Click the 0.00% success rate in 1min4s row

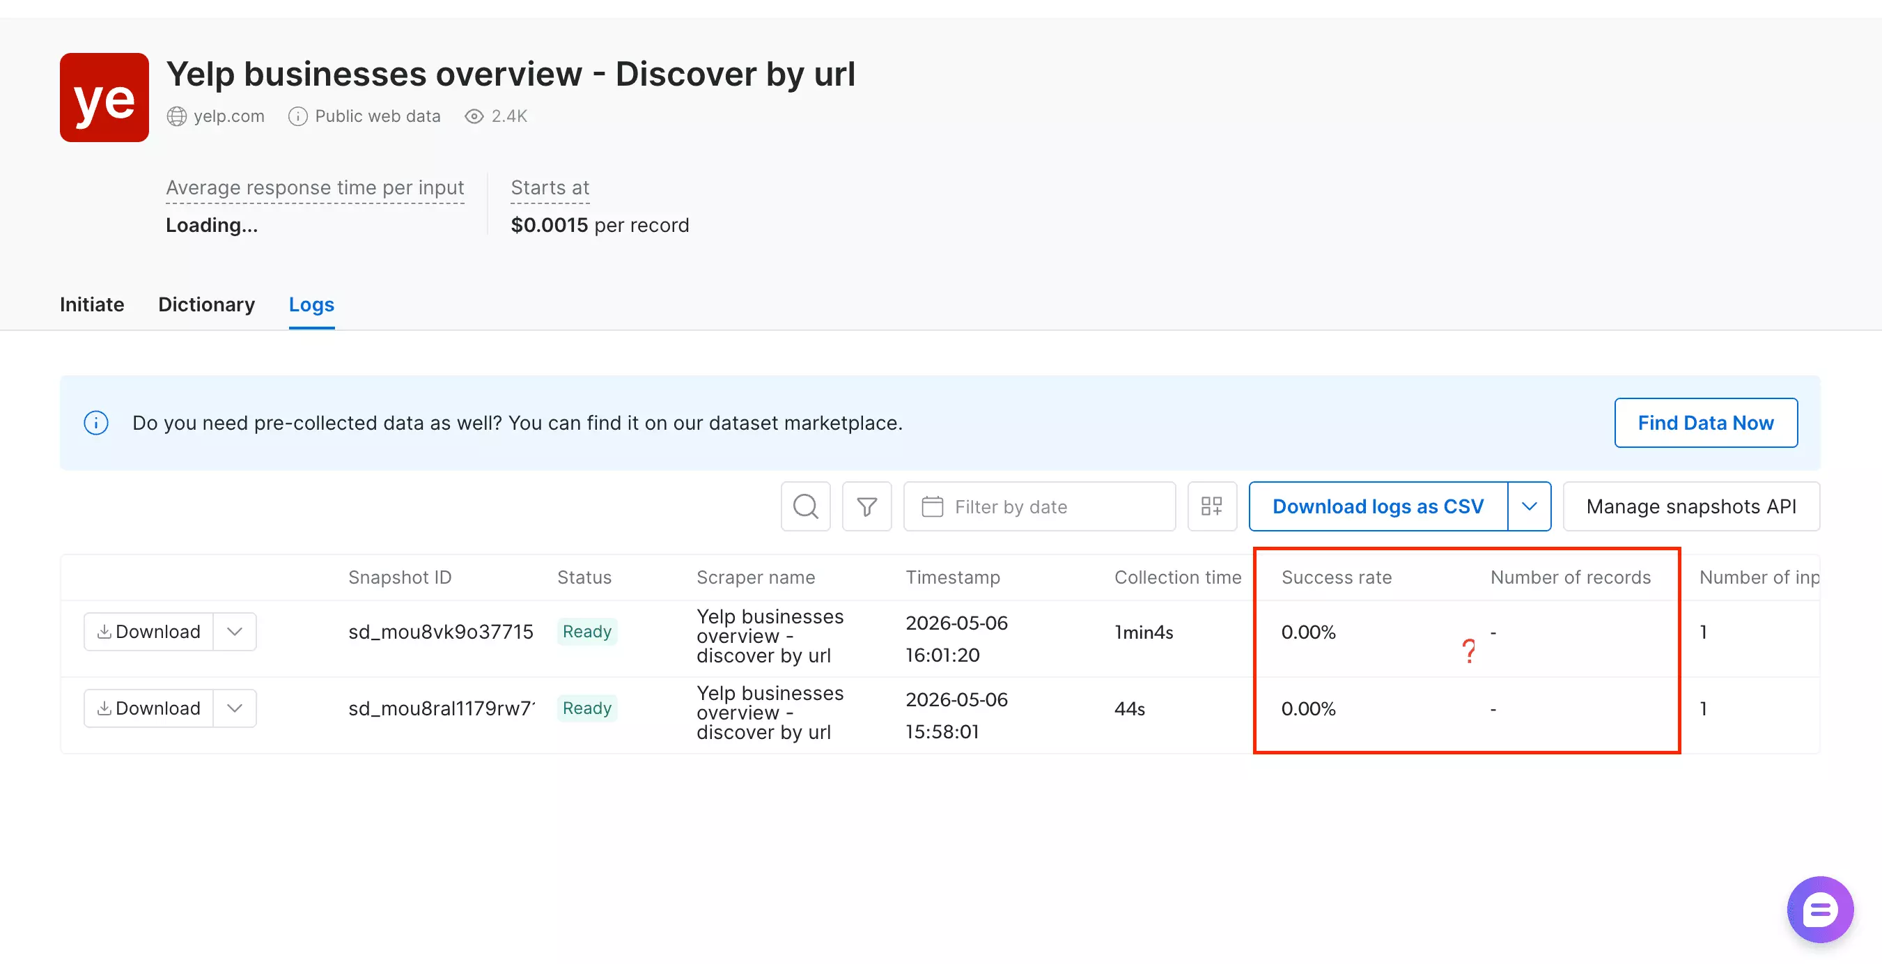coord(1308,632)
